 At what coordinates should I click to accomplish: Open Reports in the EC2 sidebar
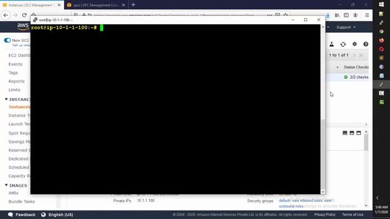coord(16,81)
